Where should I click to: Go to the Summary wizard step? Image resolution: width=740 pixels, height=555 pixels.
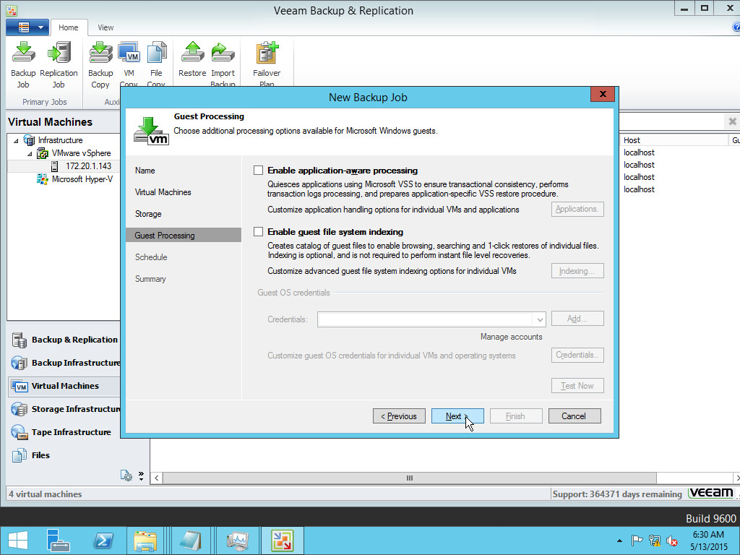click(150, 279)
